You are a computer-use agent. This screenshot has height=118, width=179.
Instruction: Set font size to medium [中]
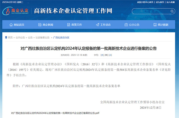(106, 55)
